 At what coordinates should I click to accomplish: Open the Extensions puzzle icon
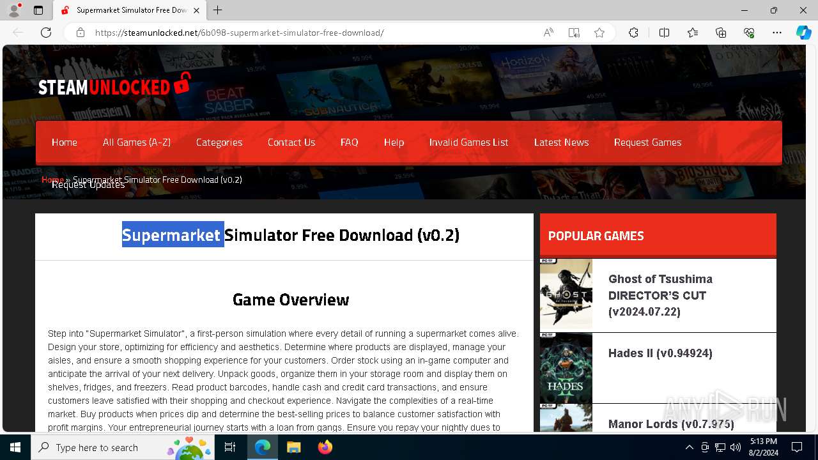(x=633, y=33)
